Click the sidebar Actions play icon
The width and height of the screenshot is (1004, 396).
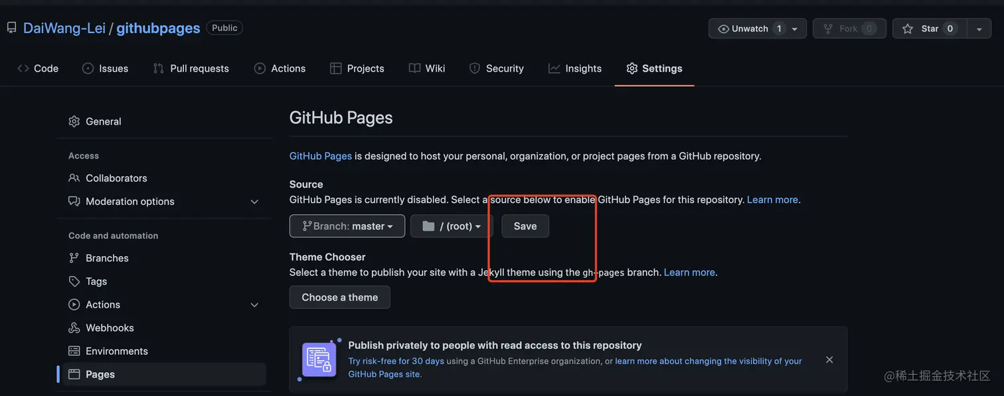click(74, 304)
